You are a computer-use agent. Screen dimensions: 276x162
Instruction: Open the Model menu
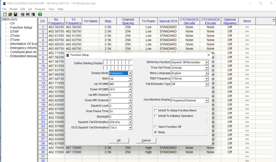coord(13,9)
